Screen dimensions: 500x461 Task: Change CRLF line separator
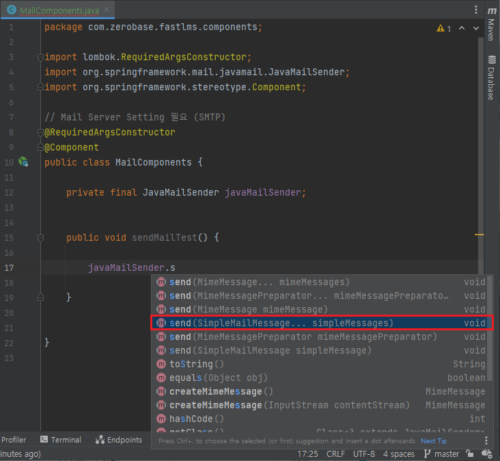click(x=335, y=454)
